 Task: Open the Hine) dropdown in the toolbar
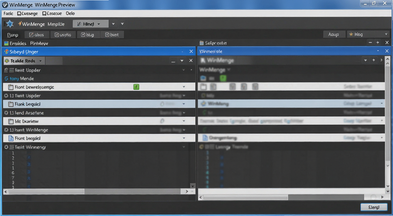(90, 24)
